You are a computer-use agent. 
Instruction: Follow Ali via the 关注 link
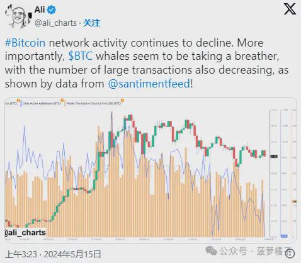tap(92, 23)
